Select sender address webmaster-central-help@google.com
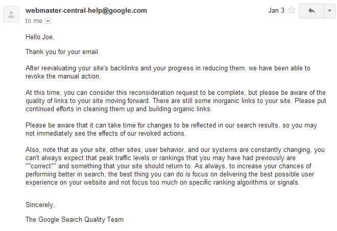 (x=86, y=11)
